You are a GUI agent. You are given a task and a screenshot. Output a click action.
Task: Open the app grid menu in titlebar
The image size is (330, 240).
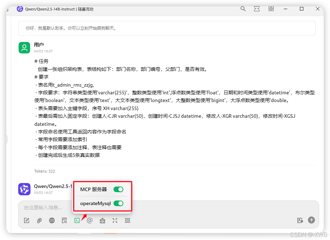[x=271, y=9]
